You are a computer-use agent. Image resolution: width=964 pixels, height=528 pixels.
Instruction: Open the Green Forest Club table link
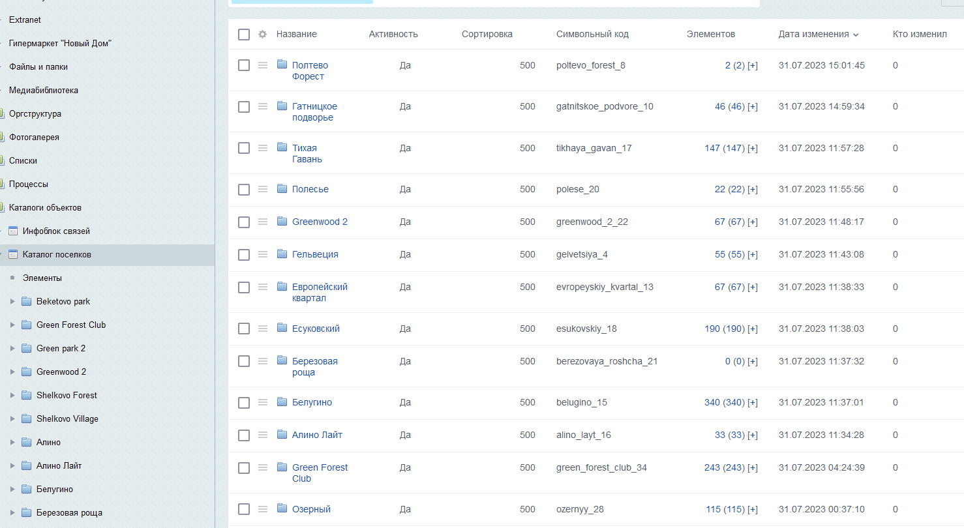[x=320, y=473]
